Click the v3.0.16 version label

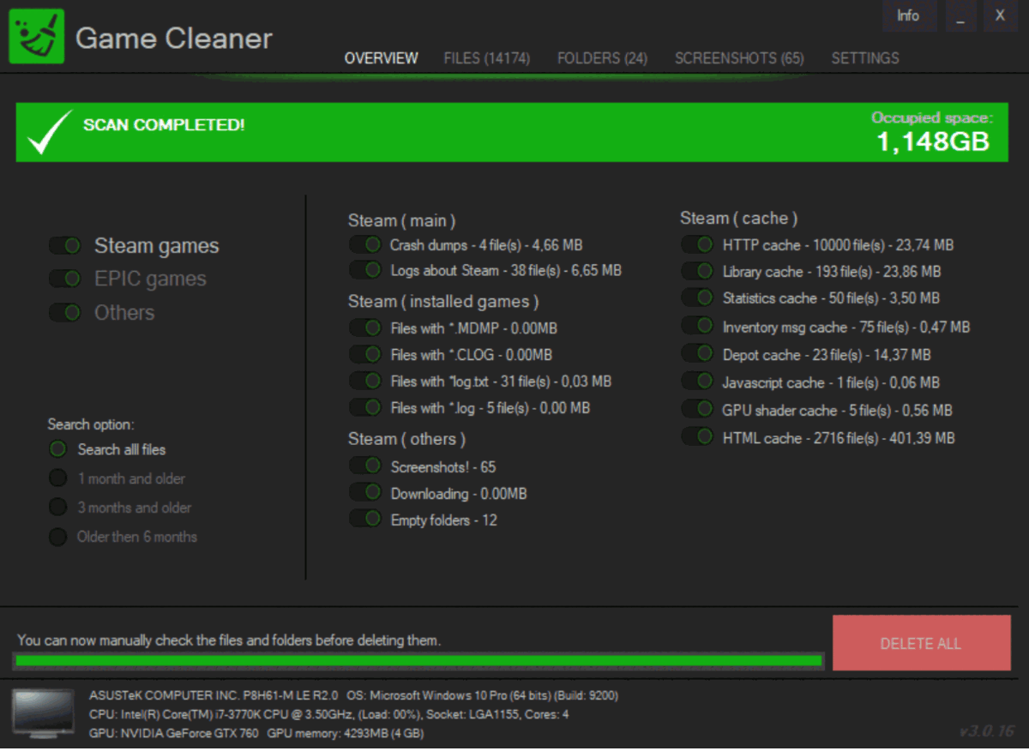(987, 731)
